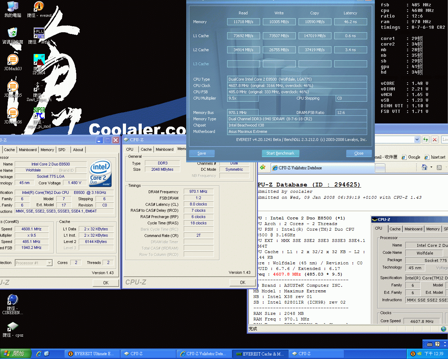Click the taskbar clock showing 下午 12:39
Screen dimensions: 448x359
[x=434, y=354]
